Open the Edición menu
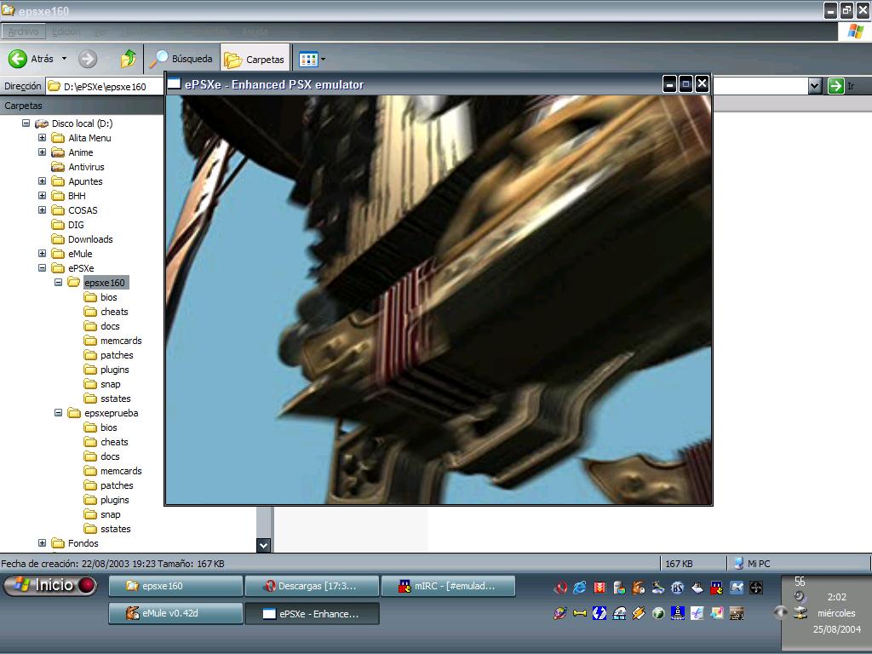 click(x=66, y=32)
